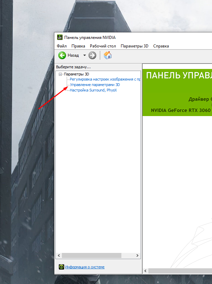Go to the Home house icon

[108, 55]
